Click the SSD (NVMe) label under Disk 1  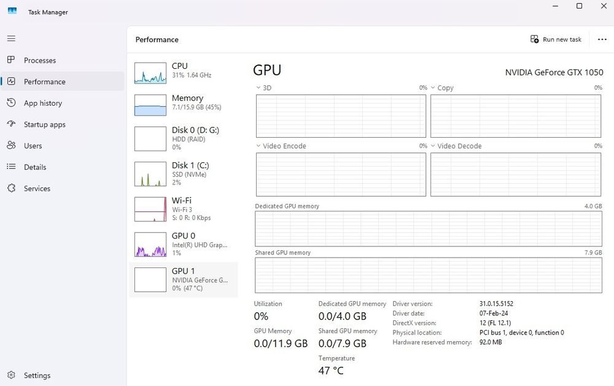click(x=189, y=175)
